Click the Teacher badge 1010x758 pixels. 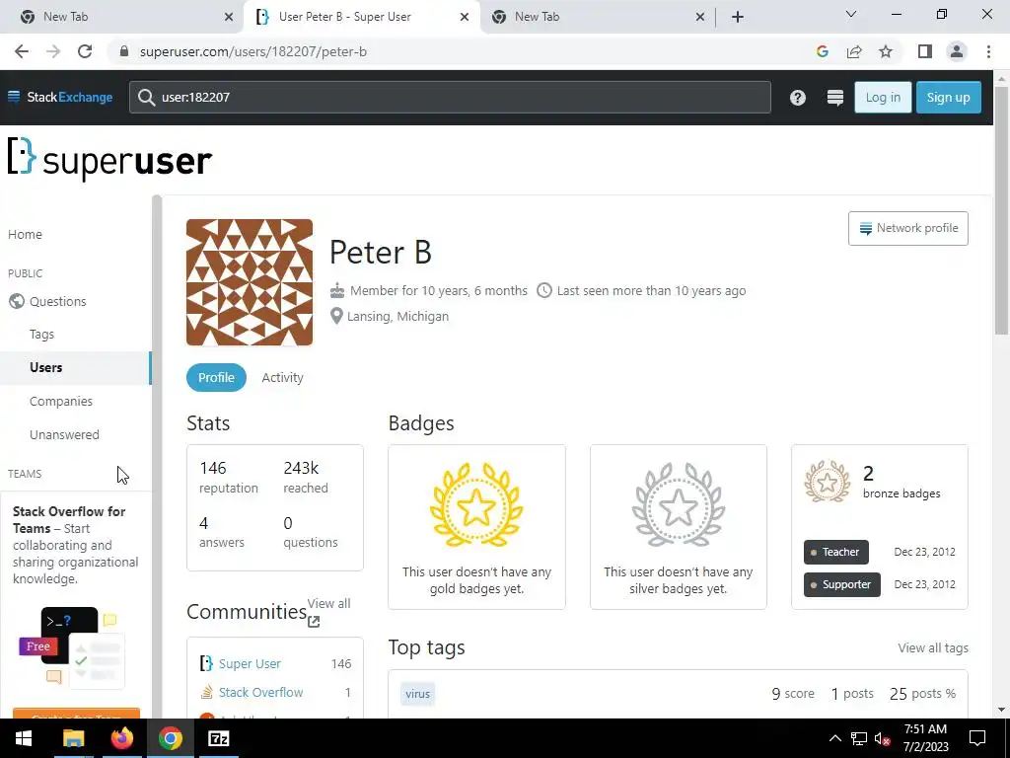(836, 553)
